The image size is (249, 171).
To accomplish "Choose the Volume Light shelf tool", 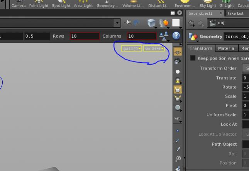I will pyautogui.click(x=133, y=4).
